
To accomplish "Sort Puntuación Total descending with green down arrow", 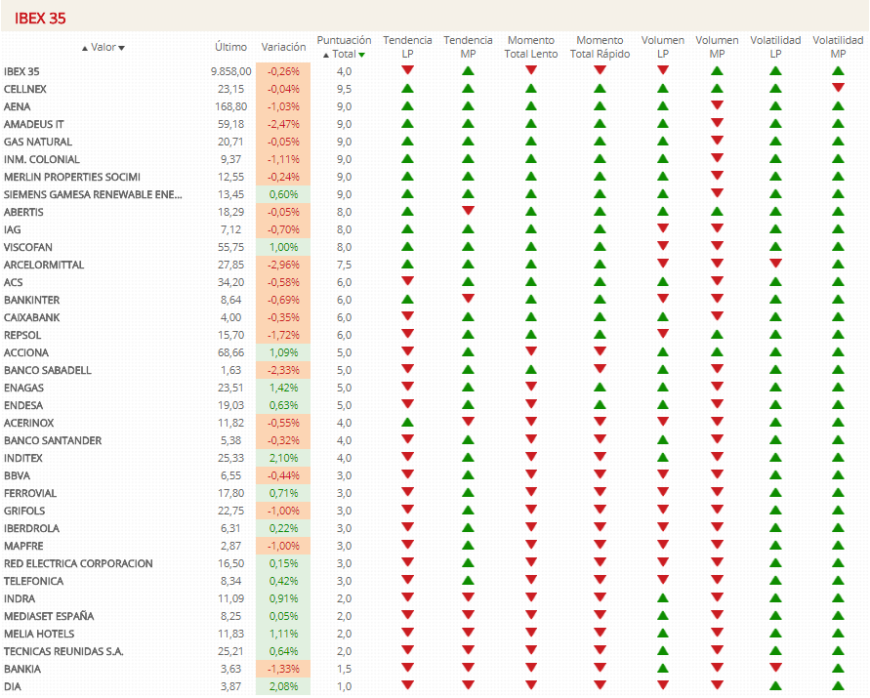I will pos(361,55).
